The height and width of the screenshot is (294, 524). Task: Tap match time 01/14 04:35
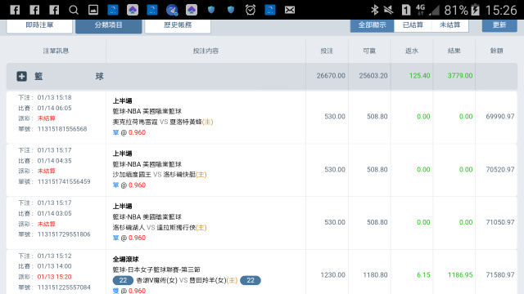tap(54, 161)
